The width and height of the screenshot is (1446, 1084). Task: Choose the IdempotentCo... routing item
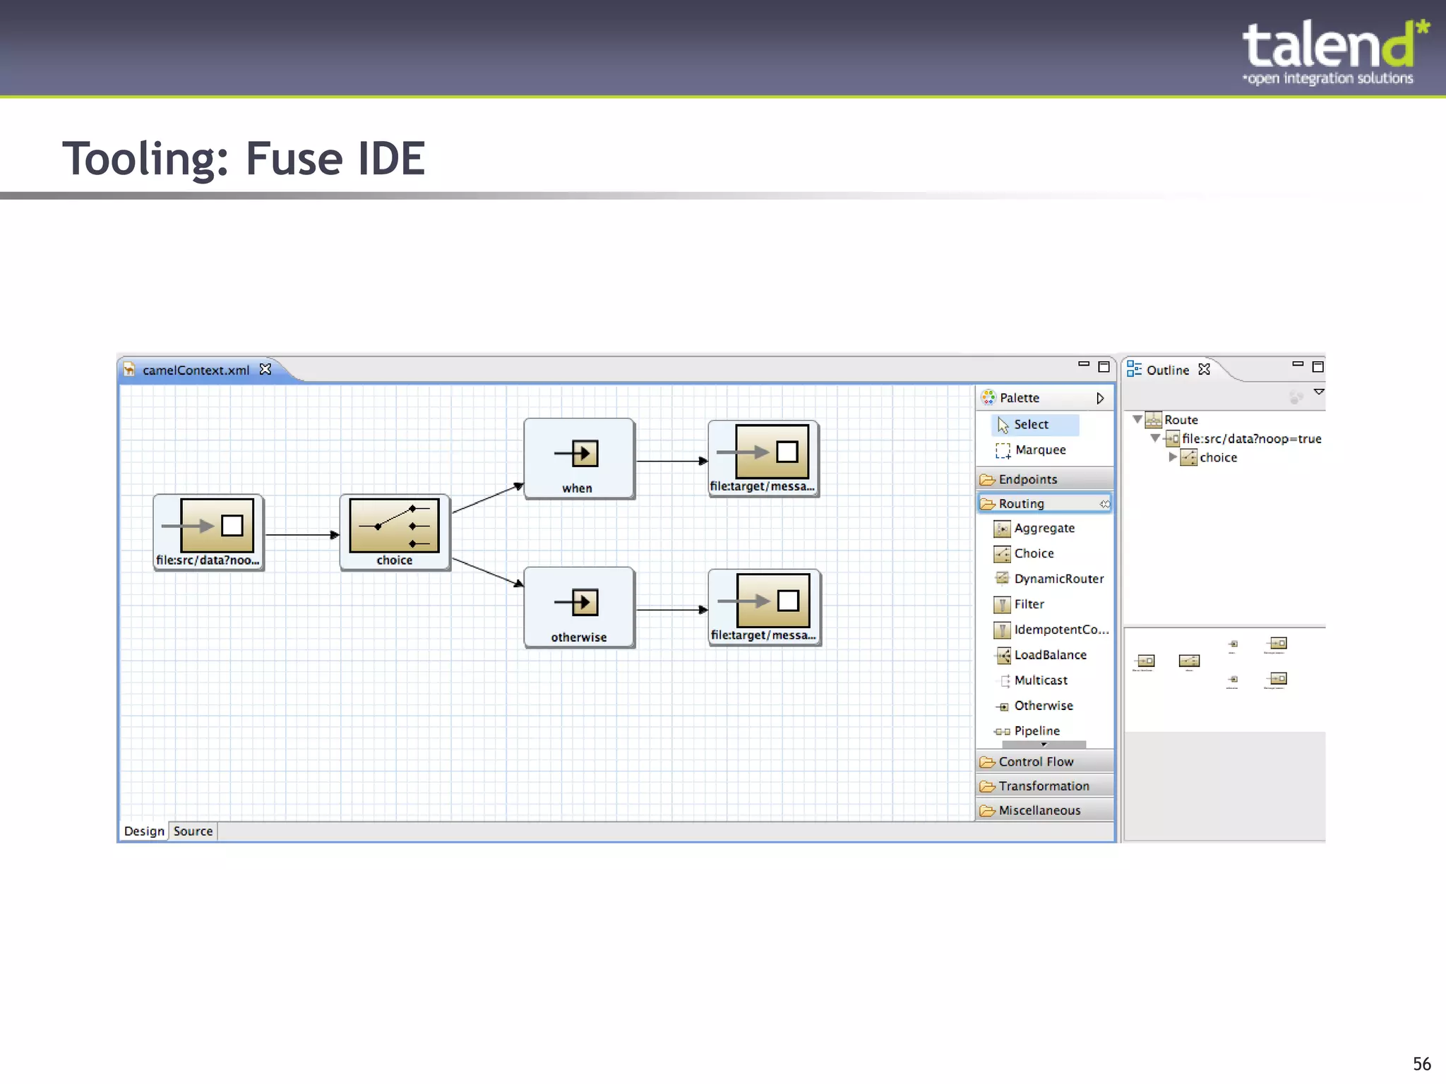1051,630
